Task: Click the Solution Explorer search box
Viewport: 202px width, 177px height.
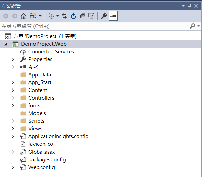Action: (x=94, y=26)
